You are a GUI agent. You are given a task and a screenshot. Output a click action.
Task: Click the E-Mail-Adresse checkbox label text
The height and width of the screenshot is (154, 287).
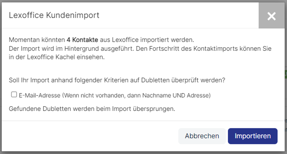point(115,96)
